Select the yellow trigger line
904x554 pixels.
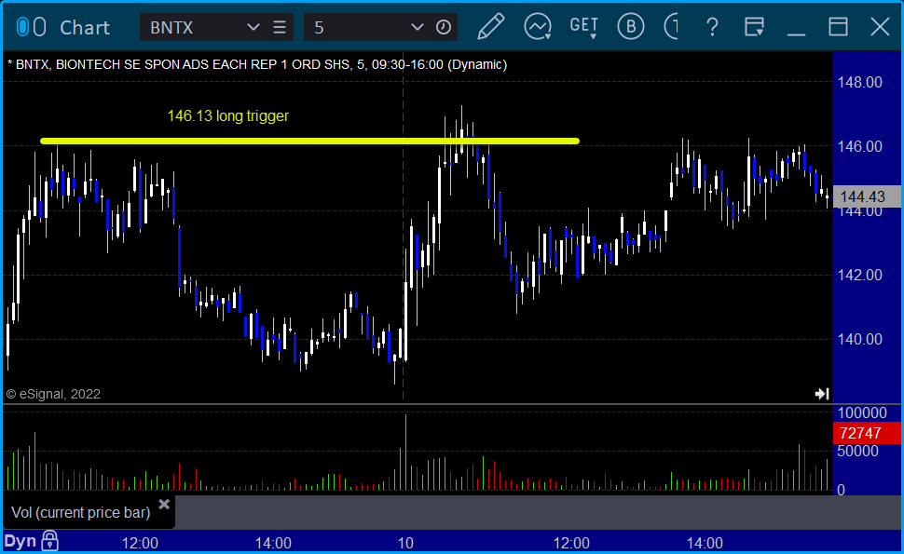309,141
